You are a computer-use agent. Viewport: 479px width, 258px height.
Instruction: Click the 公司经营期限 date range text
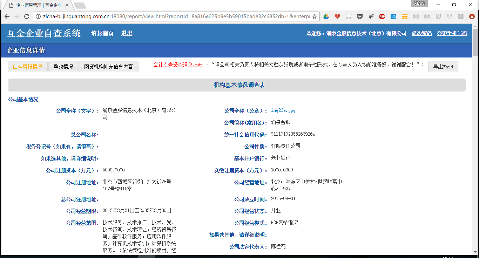click(x=137, y=211)
